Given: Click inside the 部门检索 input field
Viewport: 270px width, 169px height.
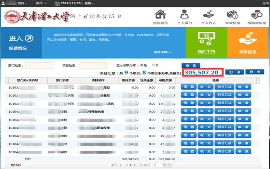Looking at the screenshot, I should click(x=39, y=65).
